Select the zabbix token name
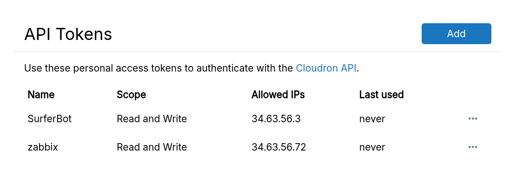 click(43, 147)
